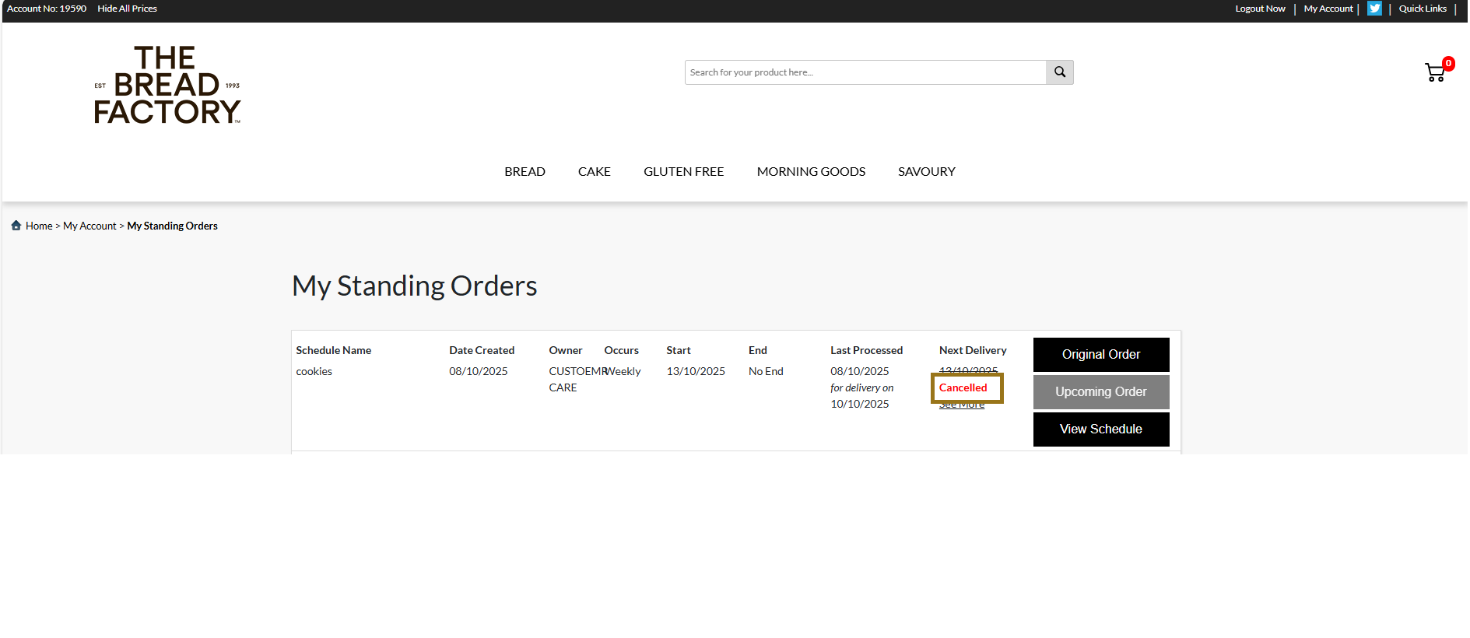This screenshot has height=638, width=1470.
Task: Open the SAVOURY category menu
Action: click(926, 172)
